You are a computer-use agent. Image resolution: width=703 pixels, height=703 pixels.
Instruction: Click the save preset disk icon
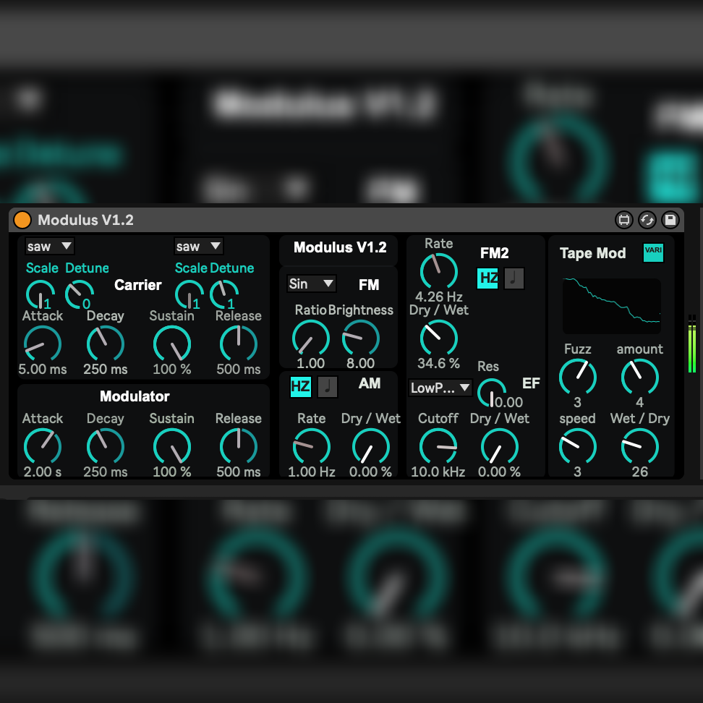[670, 220]
